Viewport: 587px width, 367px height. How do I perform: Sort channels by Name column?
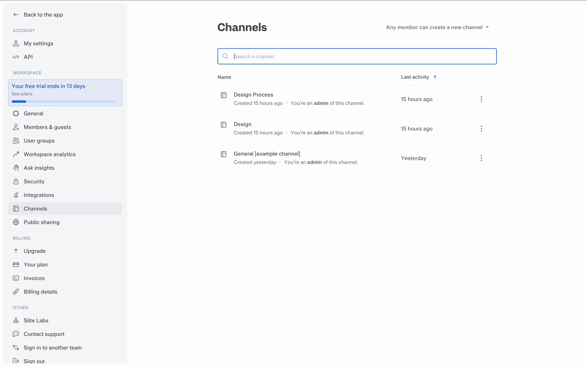tap(224, 77)
